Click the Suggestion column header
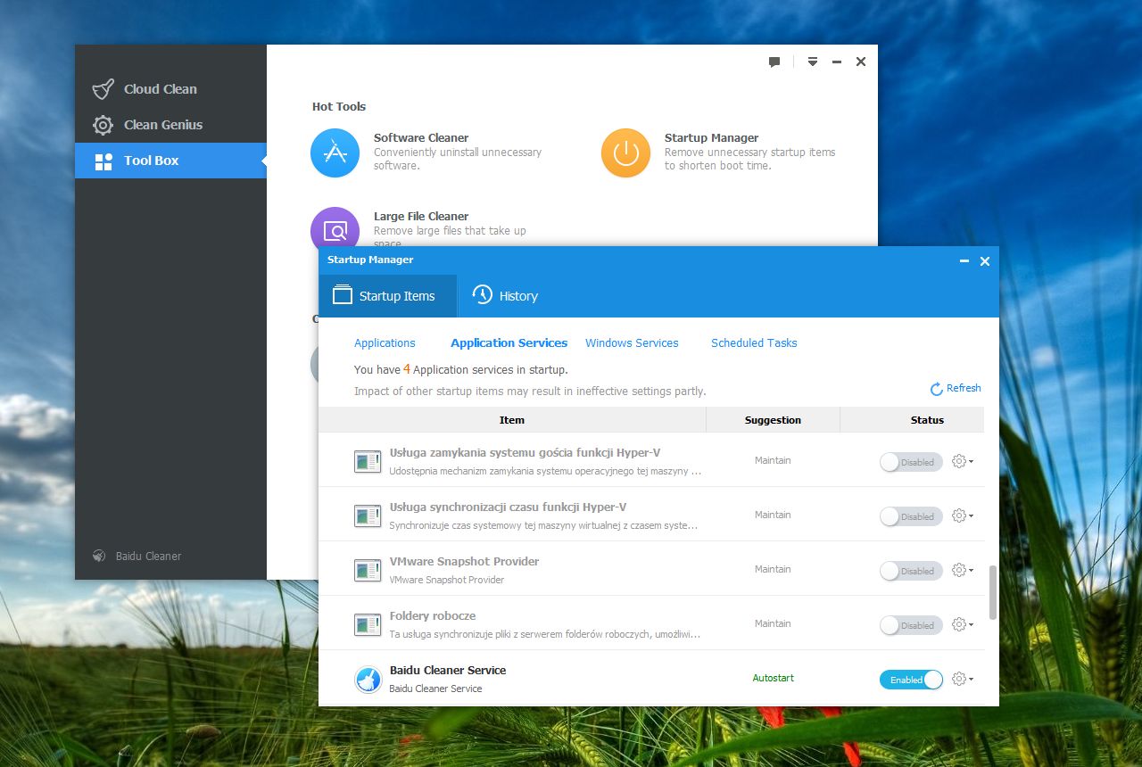The width and height of the screenshot is (1142, 767). 773,420
